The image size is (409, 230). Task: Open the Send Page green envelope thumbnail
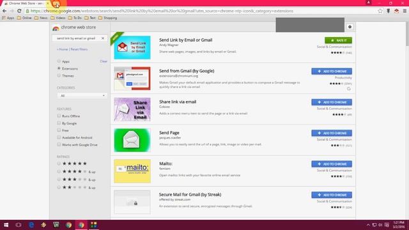[x=132, y=141]
